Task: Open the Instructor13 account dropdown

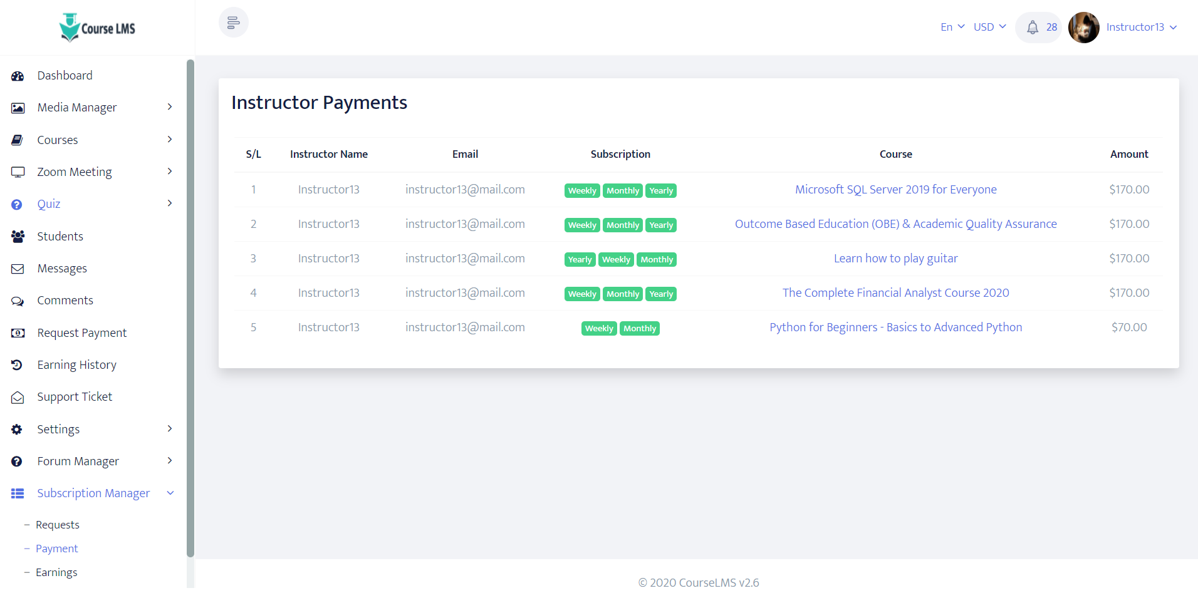Action: (x=1142, y=27)
